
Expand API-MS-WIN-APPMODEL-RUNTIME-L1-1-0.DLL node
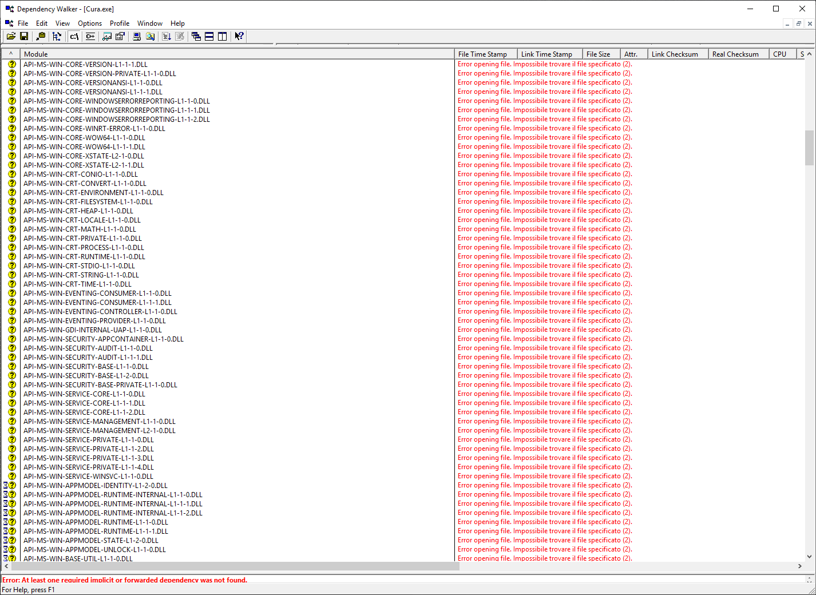[x=5, y=522]
